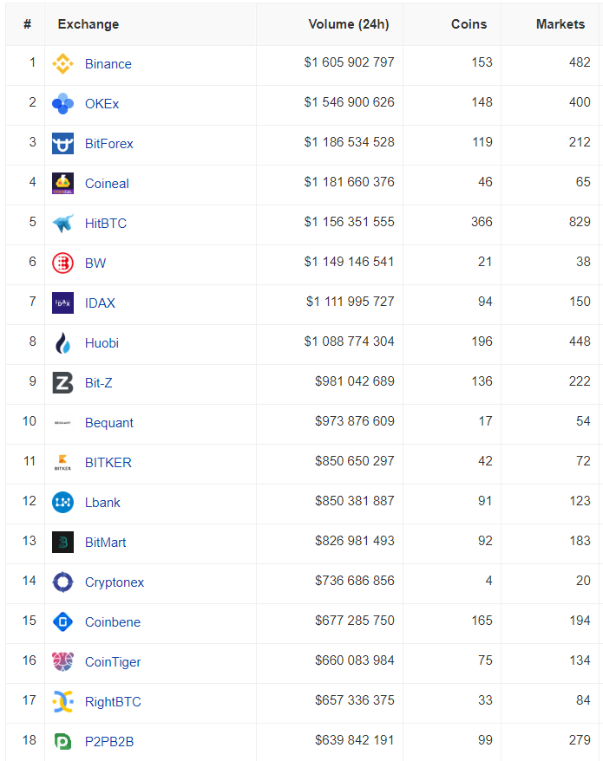Open the IDAX exchange link
Image resolution: width=603 pixels, height=761 pixels.
(100, 303)
